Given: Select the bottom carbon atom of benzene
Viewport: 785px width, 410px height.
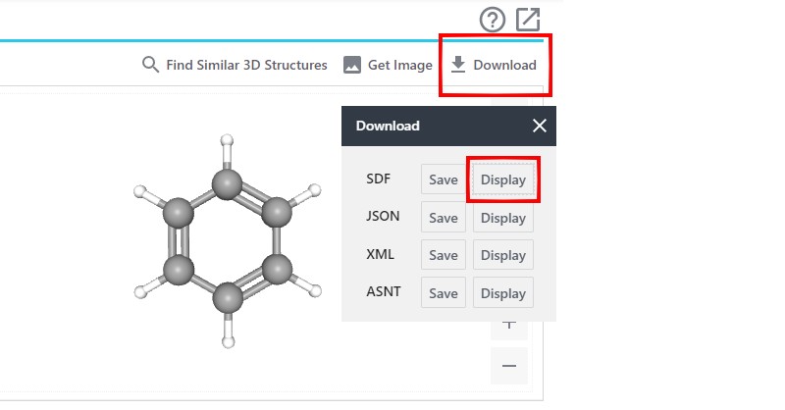Looking at the screenshot, I should (228, 298).
